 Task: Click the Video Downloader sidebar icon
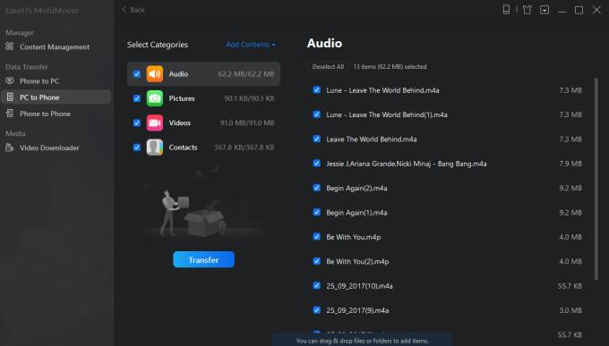coord(10,148)
